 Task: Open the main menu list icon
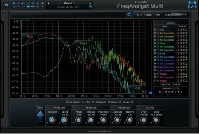point(14,3)
